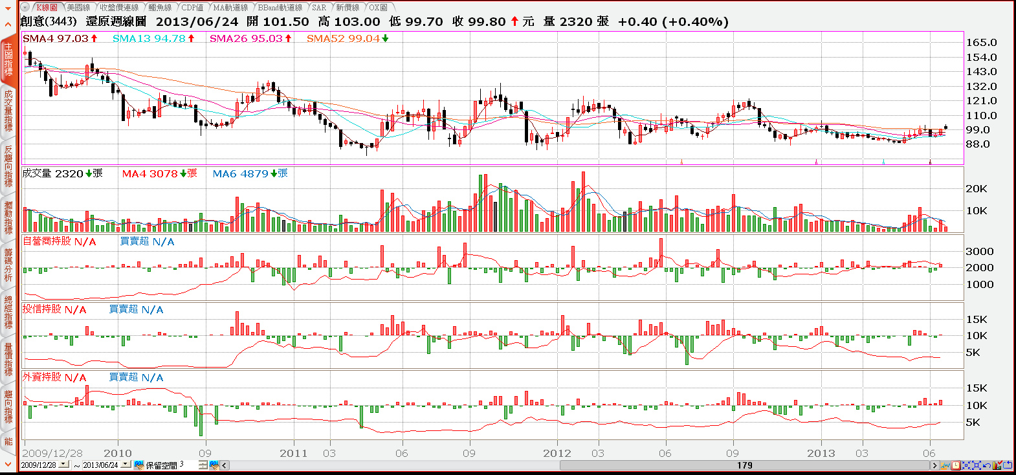Switch to the 美國線 tab
1016x475 pixels.
click(x=78, y=7)
